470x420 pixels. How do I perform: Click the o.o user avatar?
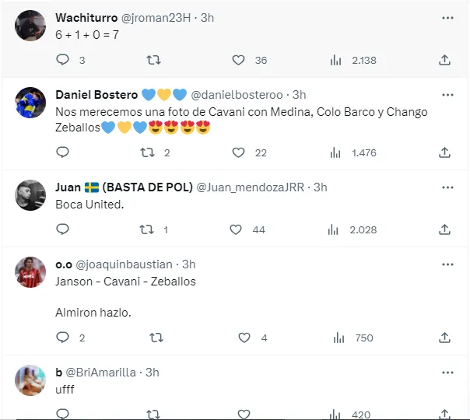pyautogui.click(x=31, y=271)
